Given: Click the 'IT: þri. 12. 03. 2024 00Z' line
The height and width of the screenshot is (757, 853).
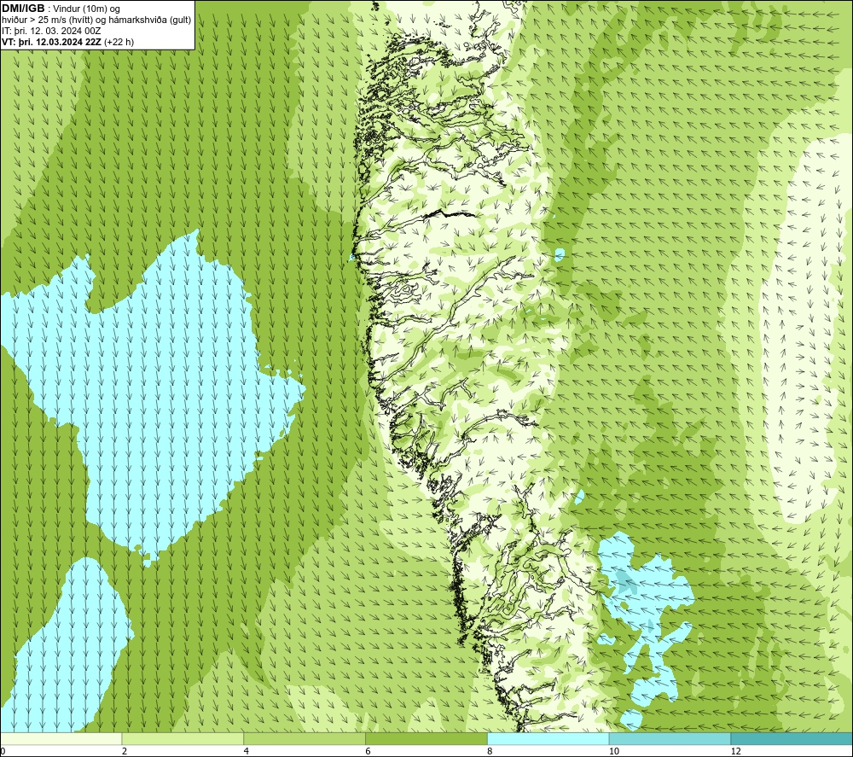Looking at the screenshot, I should click(51, 31).
